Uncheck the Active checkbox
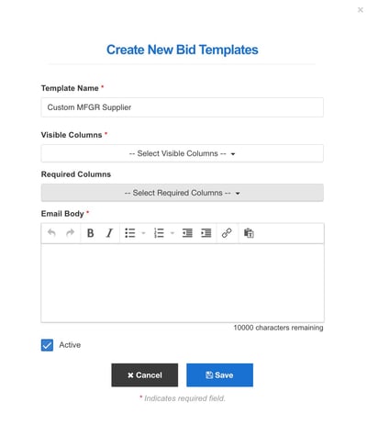The width and height of the screenshot is (367, 436). pos(47,345)
